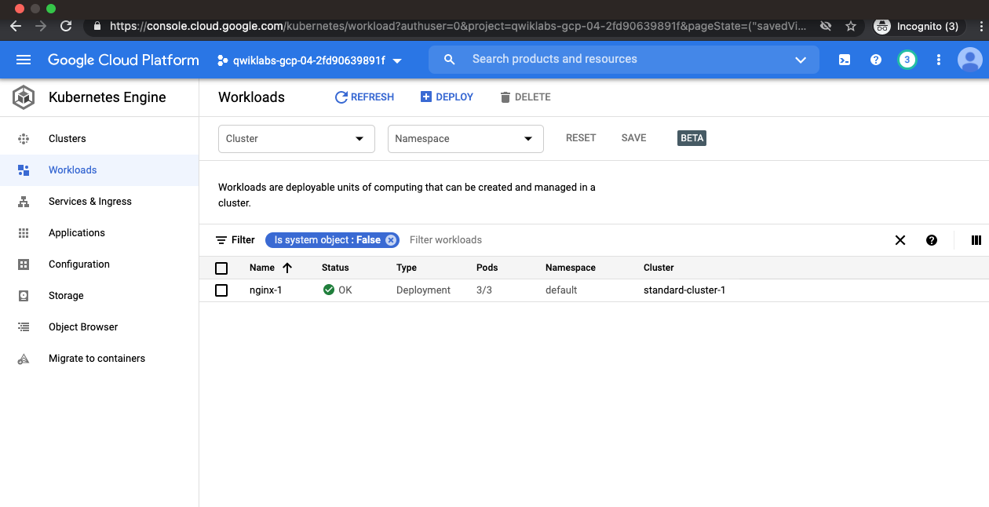Viewport: 989px width, 507px height.
Task: Click the Clusters sidebar icon
Action: 24,139
